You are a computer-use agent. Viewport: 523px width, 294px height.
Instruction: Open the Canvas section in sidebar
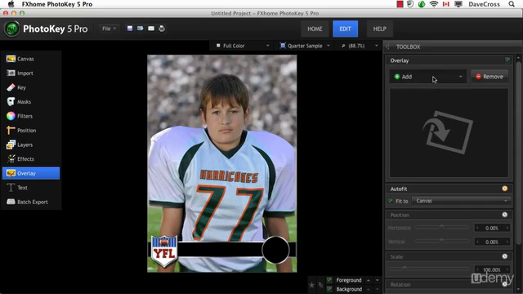pyautogui.click(x=31, y=59)
